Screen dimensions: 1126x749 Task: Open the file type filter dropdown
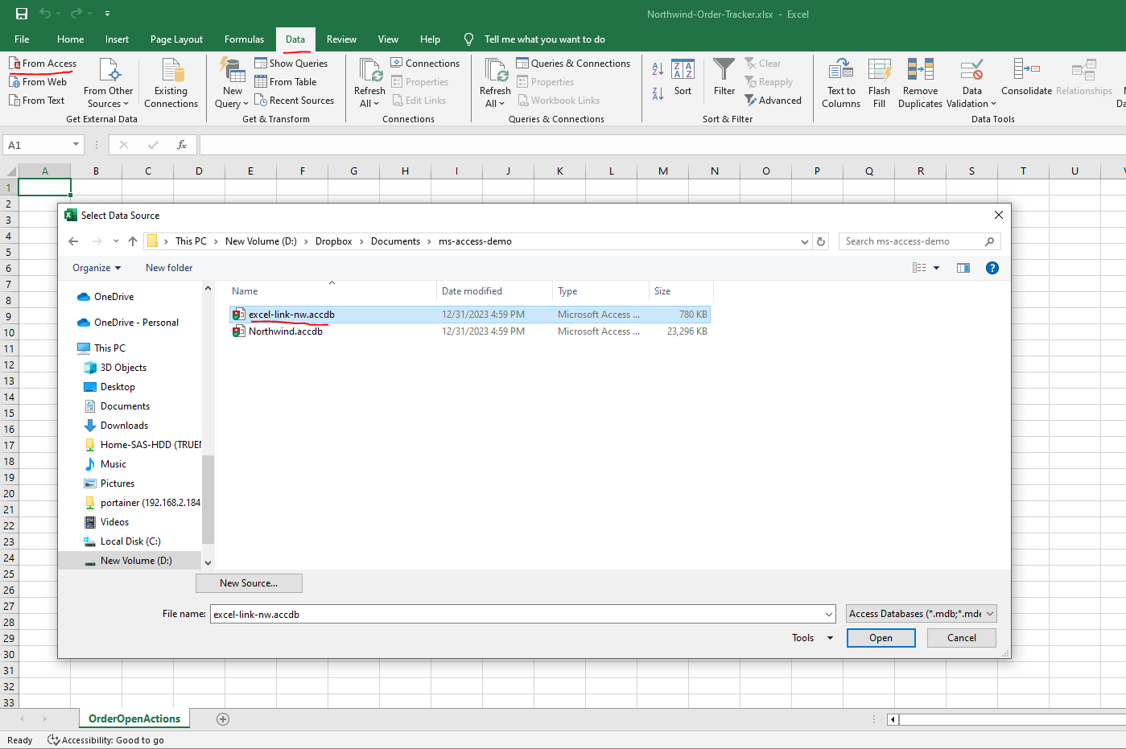click(922, 614)
